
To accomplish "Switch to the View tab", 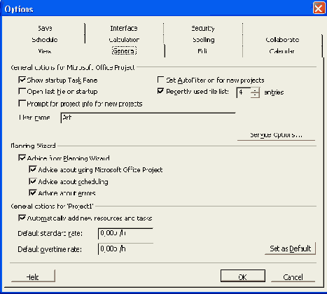I will click(x=45, y=51).
